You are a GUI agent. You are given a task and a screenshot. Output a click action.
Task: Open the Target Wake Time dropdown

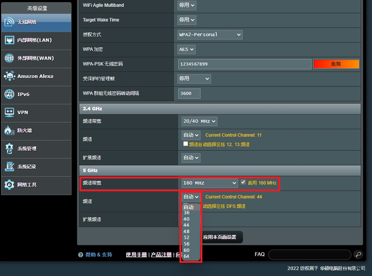(187, 20)
